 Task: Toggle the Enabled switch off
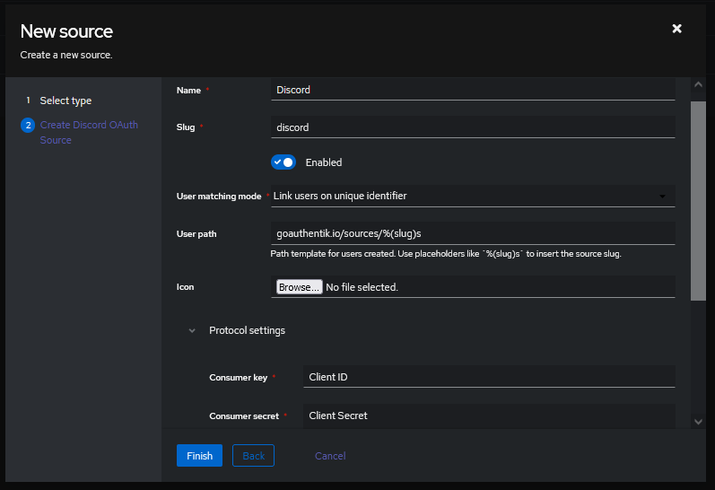[x=283, y=162]
